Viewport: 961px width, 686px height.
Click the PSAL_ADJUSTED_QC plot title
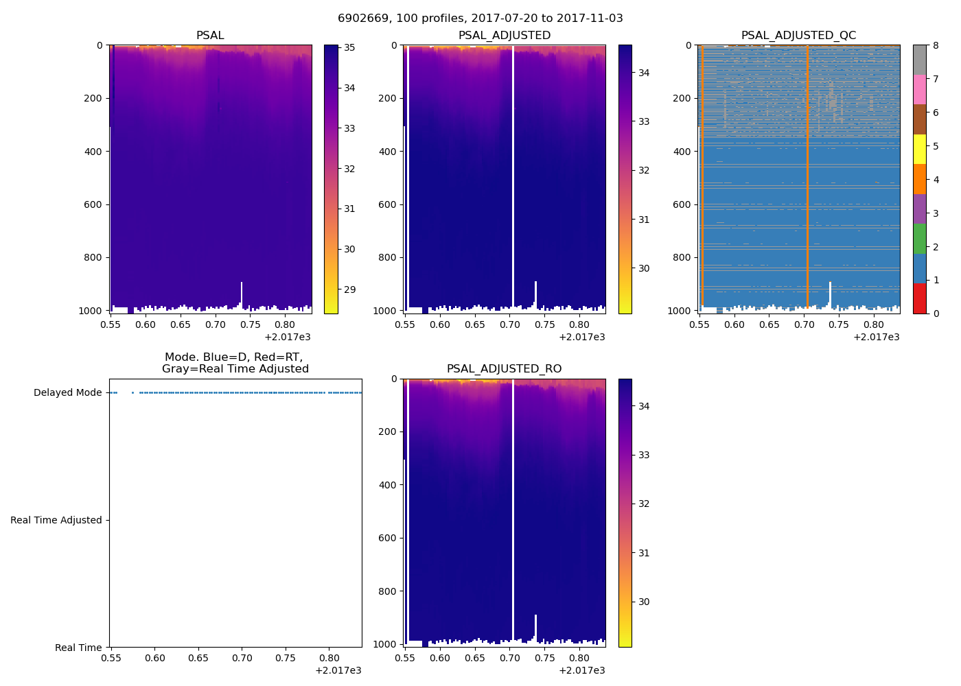798,36
